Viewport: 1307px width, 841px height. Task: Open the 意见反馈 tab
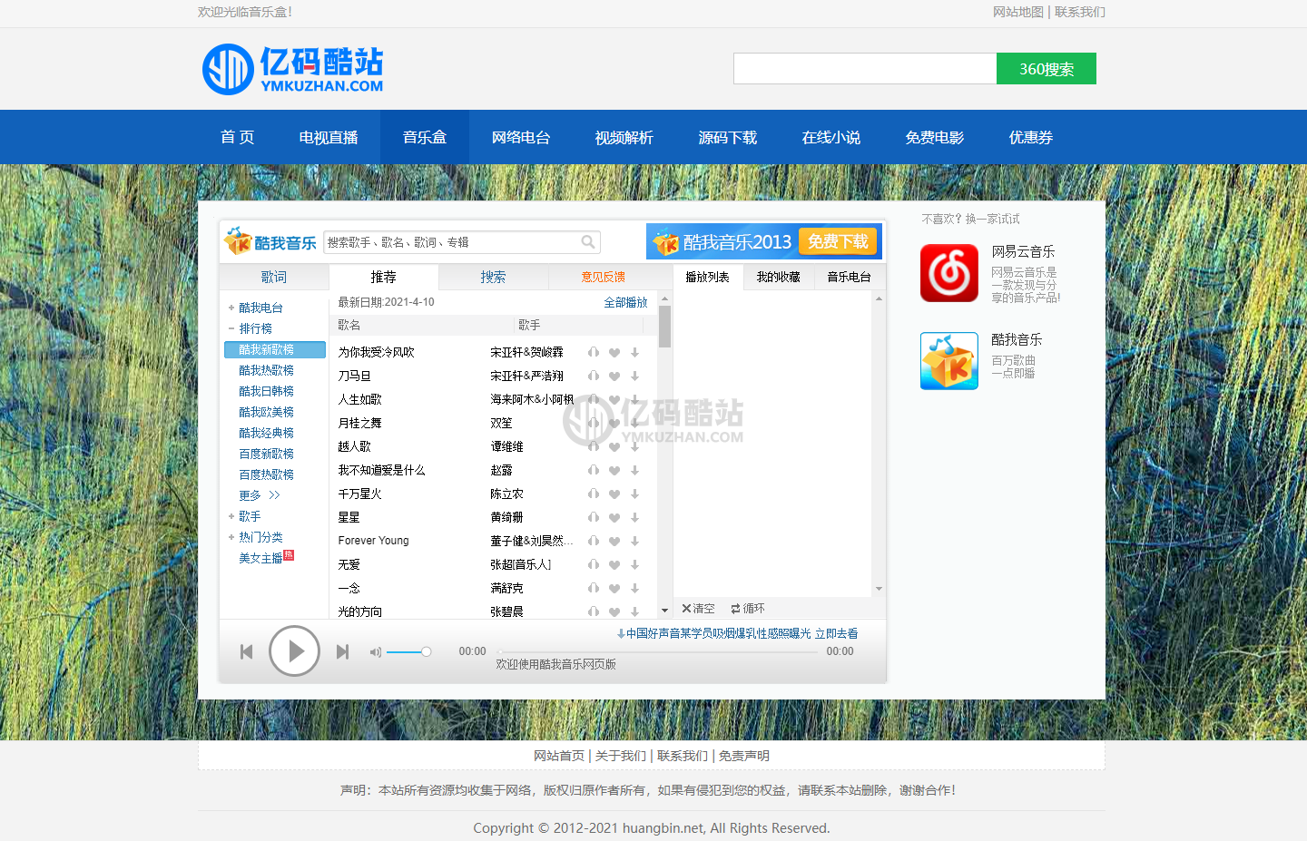coord(604,277)
